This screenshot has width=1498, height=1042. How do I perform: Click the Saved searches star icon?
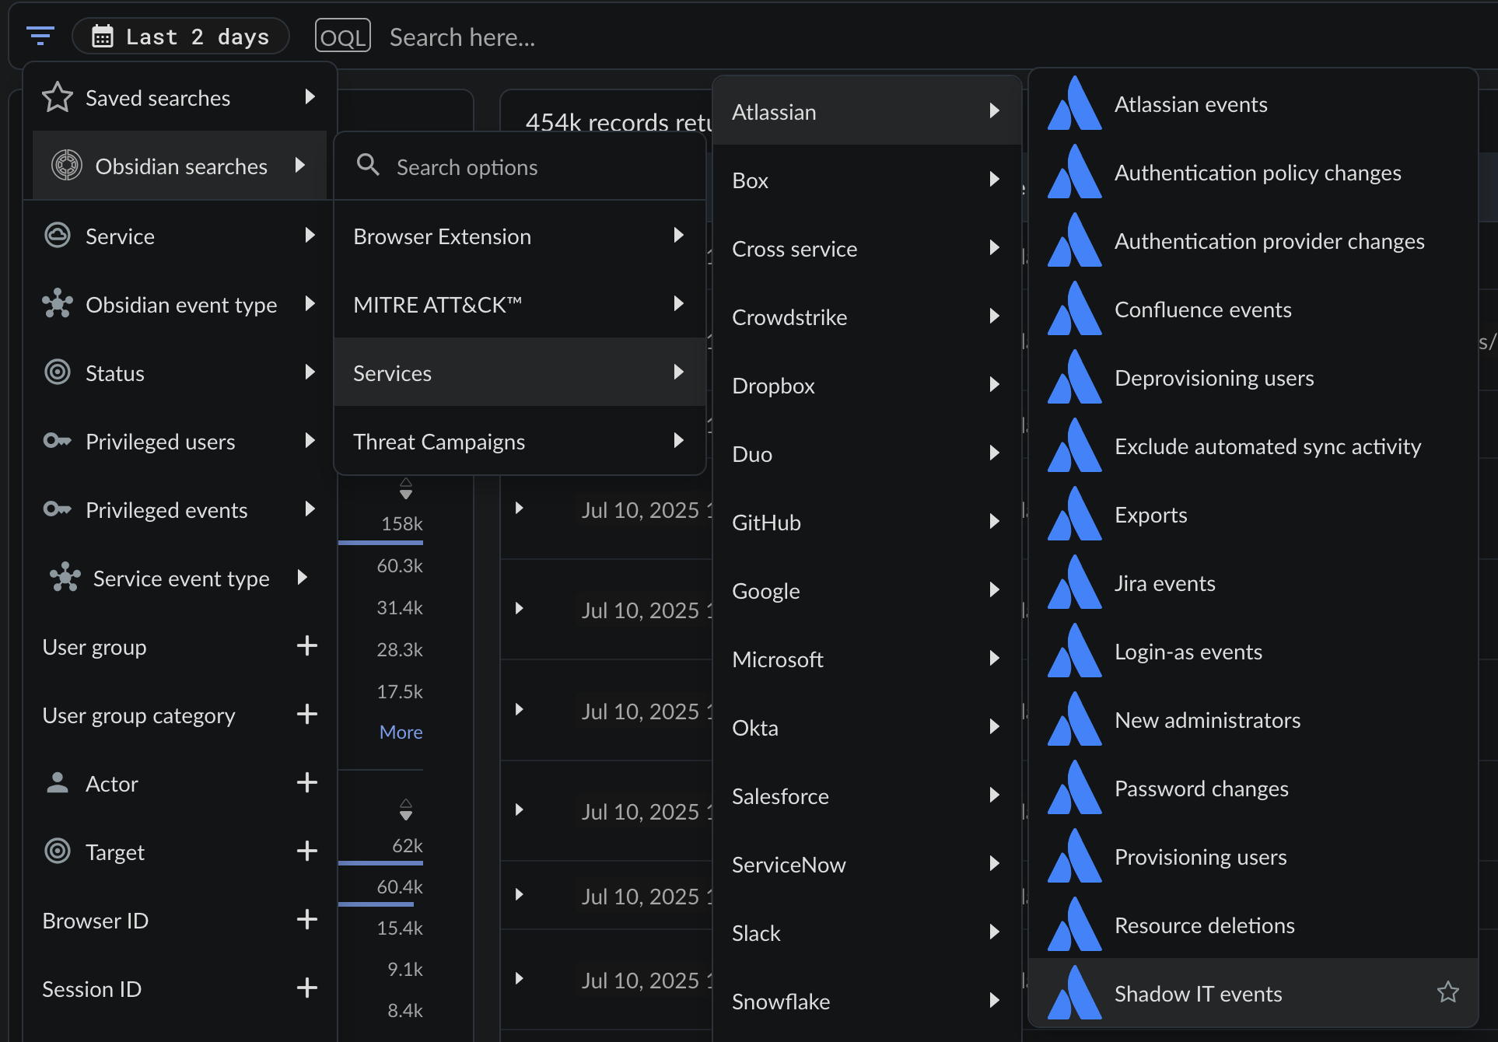[x=58, y=98]
